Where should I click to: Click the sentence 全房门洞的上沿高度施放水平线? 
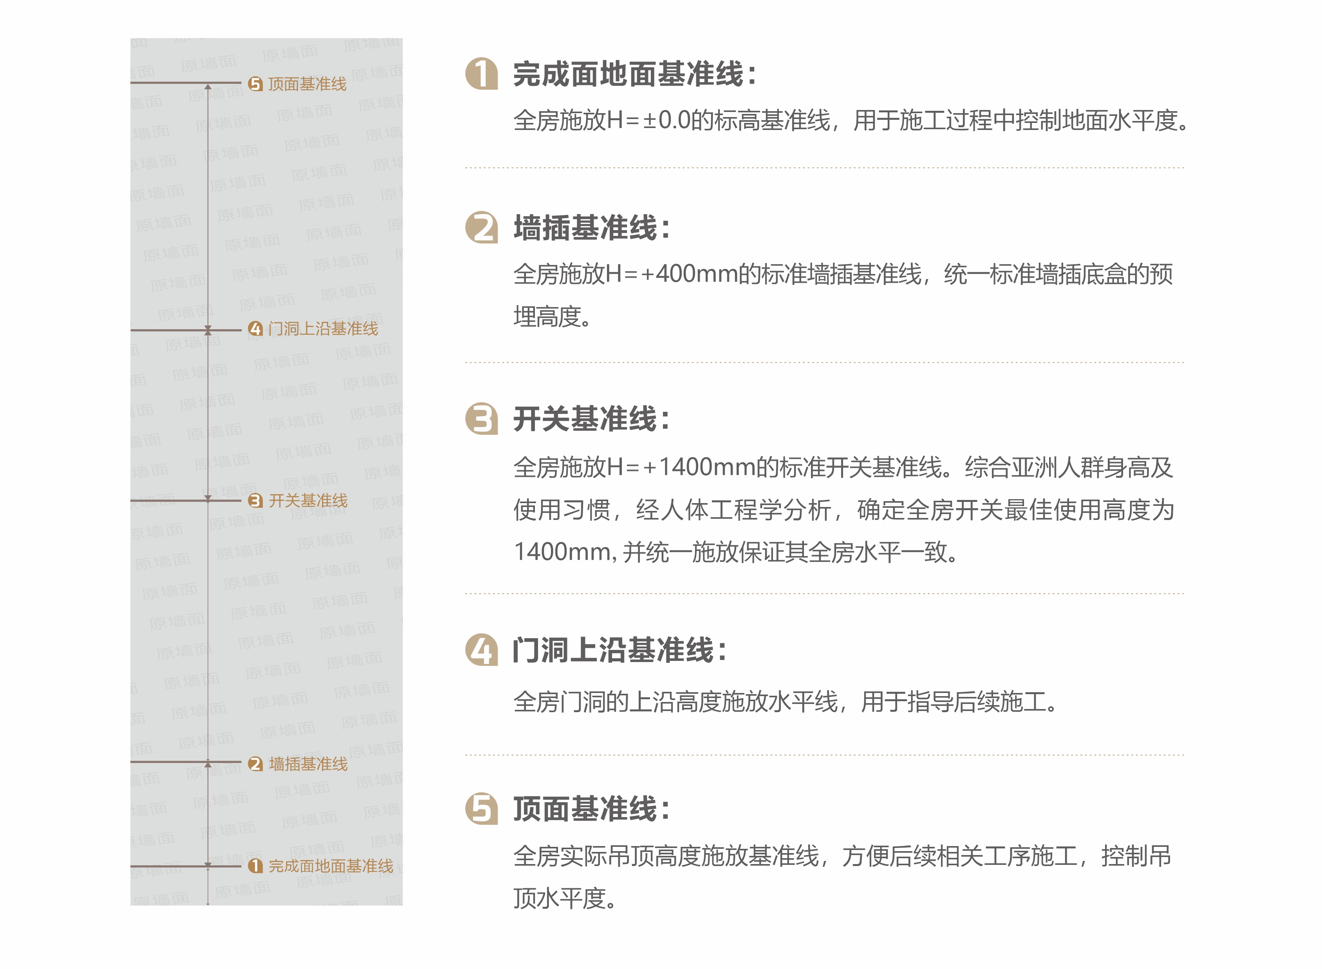tap(786, 702)
